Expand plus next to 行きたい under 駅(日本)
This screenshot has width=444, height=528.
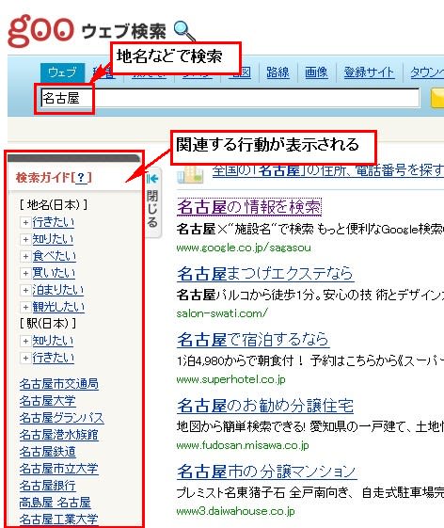[x=25, y=358]
